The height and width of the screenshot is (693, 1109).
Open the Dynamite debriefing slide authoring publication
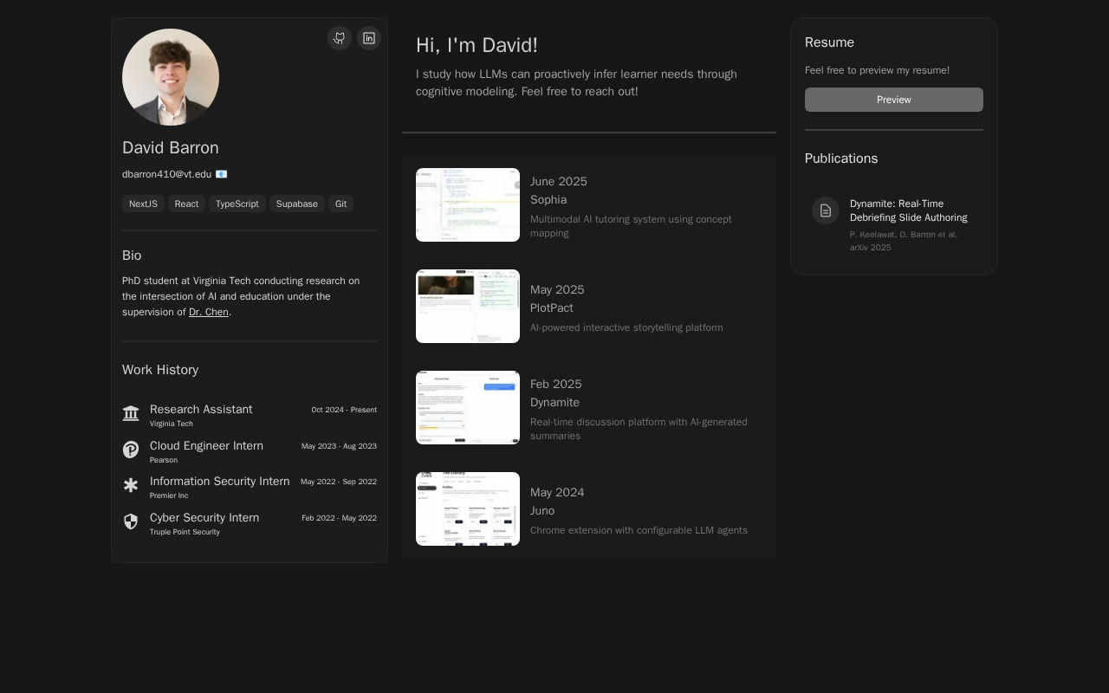pos(909,210)
